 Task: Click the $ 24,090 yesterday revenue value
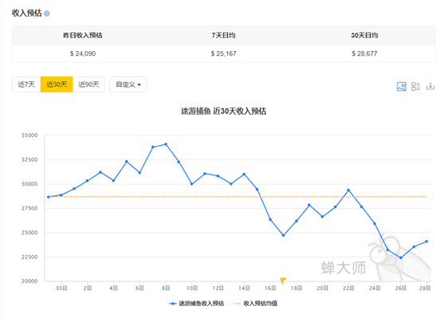pos(83,53)
